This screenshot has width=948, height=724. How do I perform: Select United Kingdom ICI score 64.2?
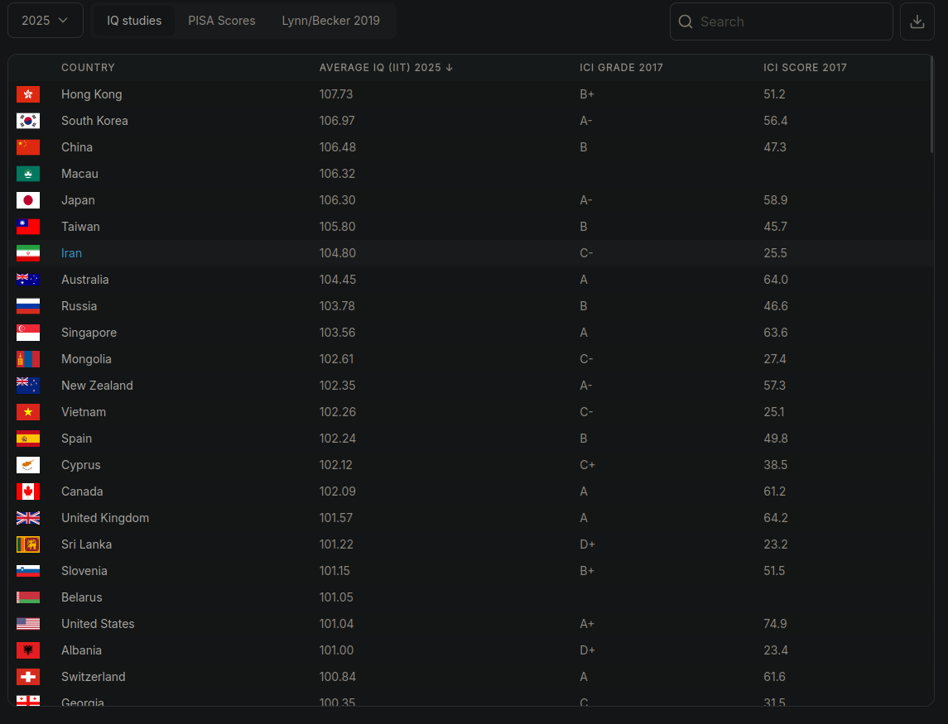tap(775, 518)
